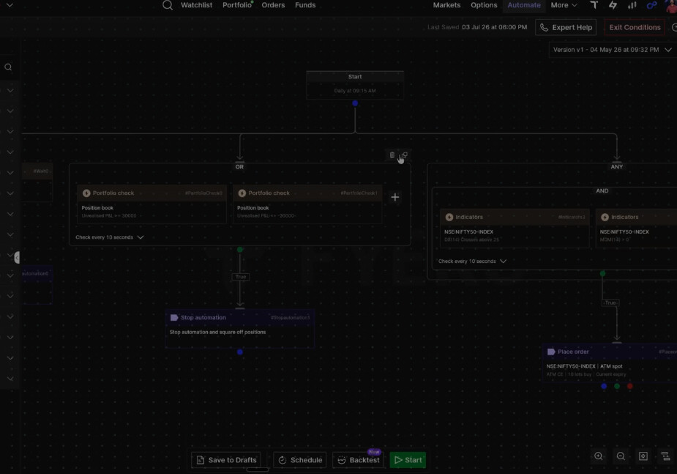Click the green connector under OR group
Screen dimensions: 677x474
[x=240, y=250]
